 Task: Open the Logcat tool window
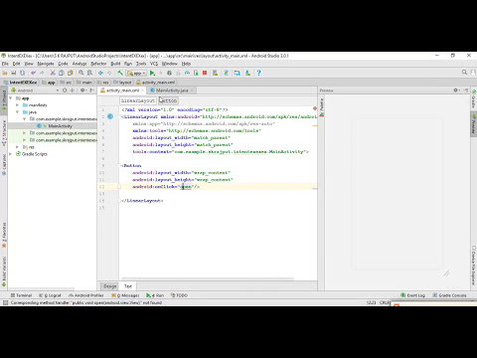coord(50,295)
